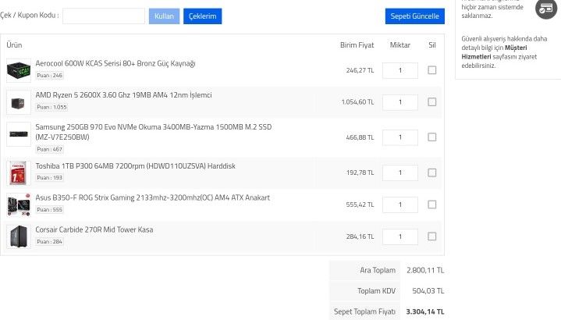Click the Miktar column header

point(400,45)
